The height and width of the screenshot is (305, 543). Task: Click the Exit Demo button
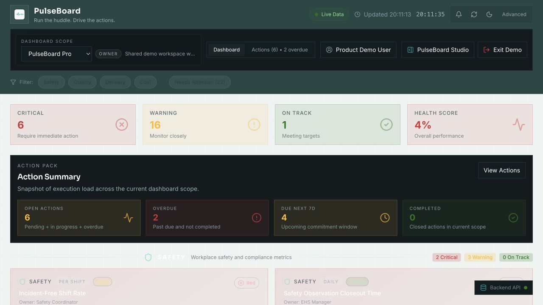[x=502, y=50]
